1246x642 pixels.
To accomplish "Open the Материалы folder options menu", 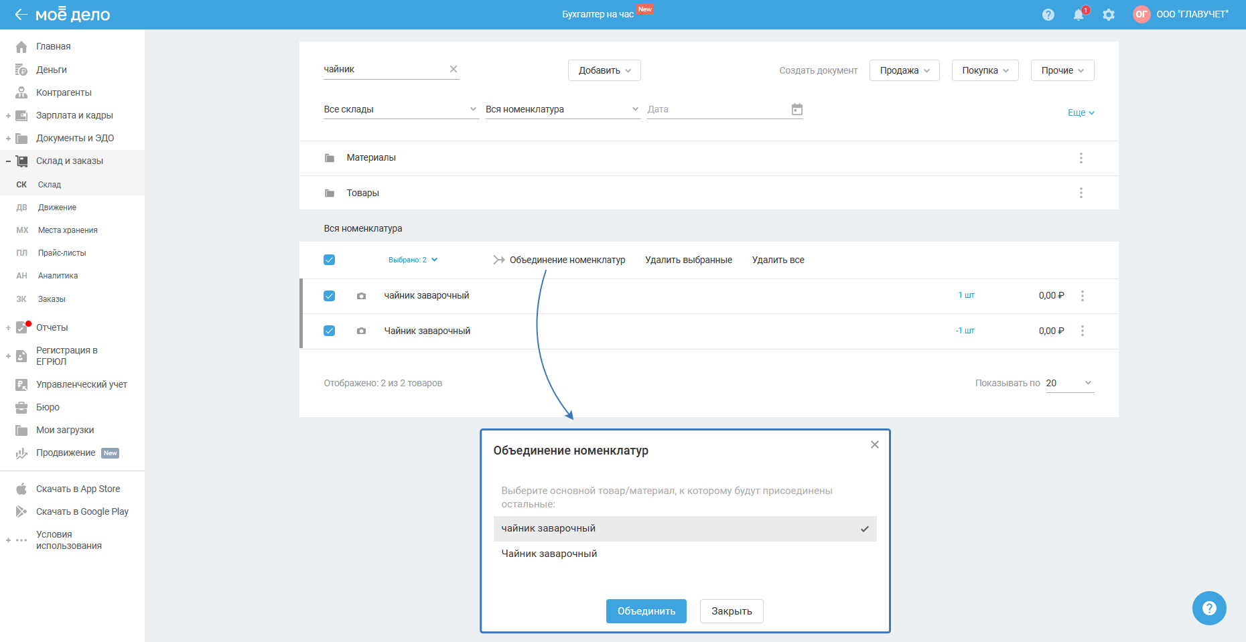I will [x=1081, y=158].
